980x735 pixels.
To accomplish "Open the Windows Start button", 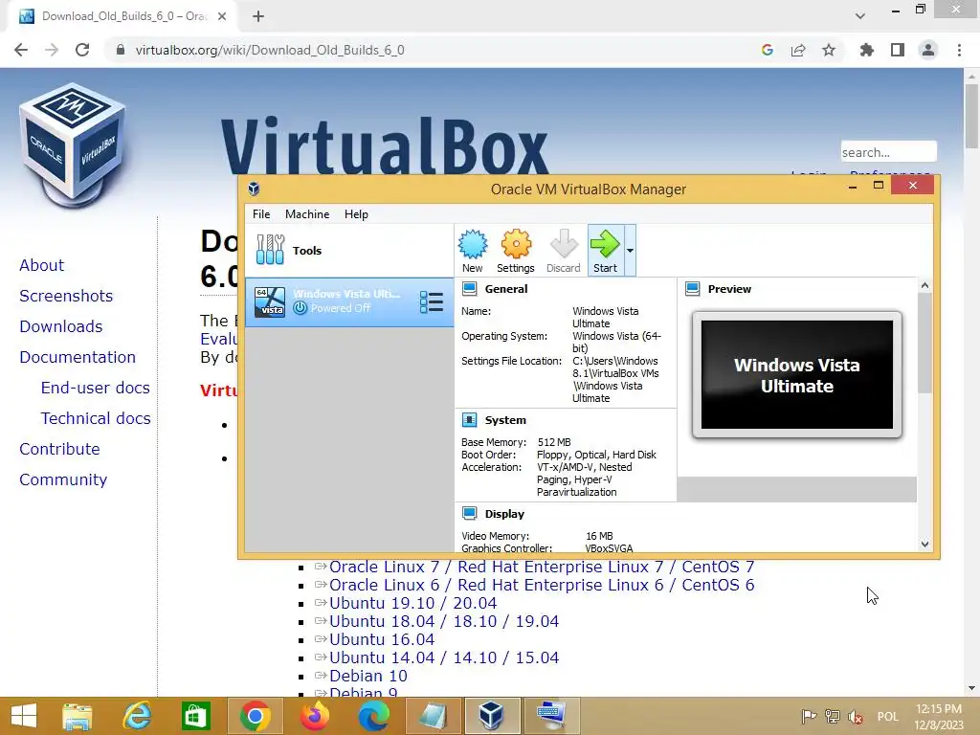I will click(24, 716).
